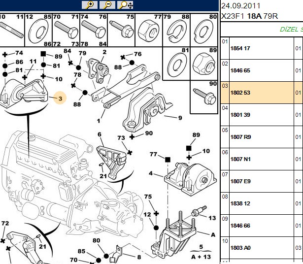Screen dimensions: 303x264
Task: Click diagram callout number 73
Action: 121,138
